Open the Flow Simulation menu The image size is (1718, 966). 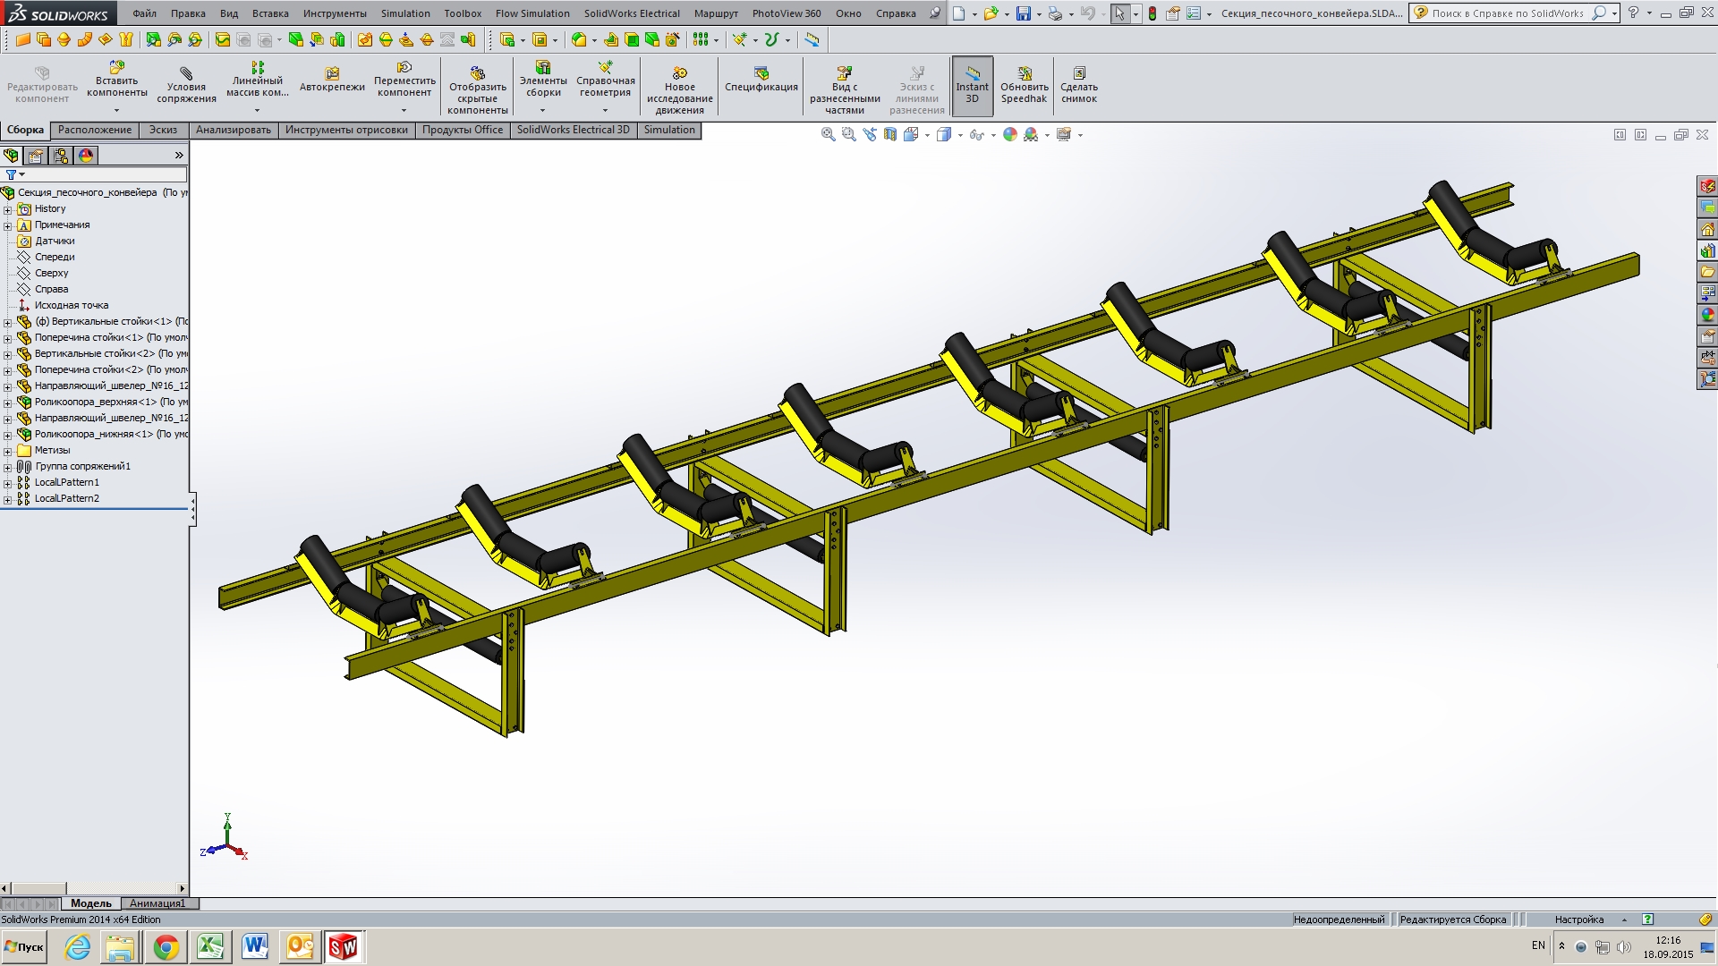click(532, 13)
